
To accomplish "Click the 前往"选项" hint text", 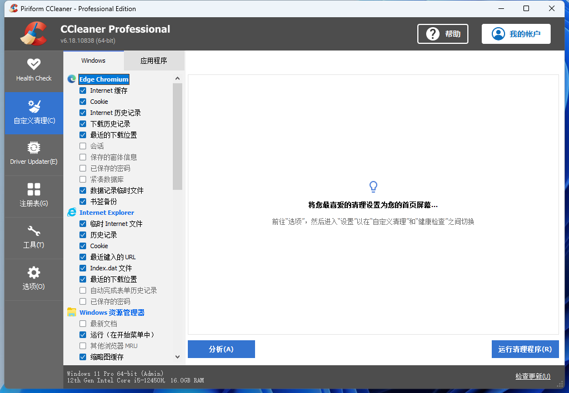I will [373, 221].
